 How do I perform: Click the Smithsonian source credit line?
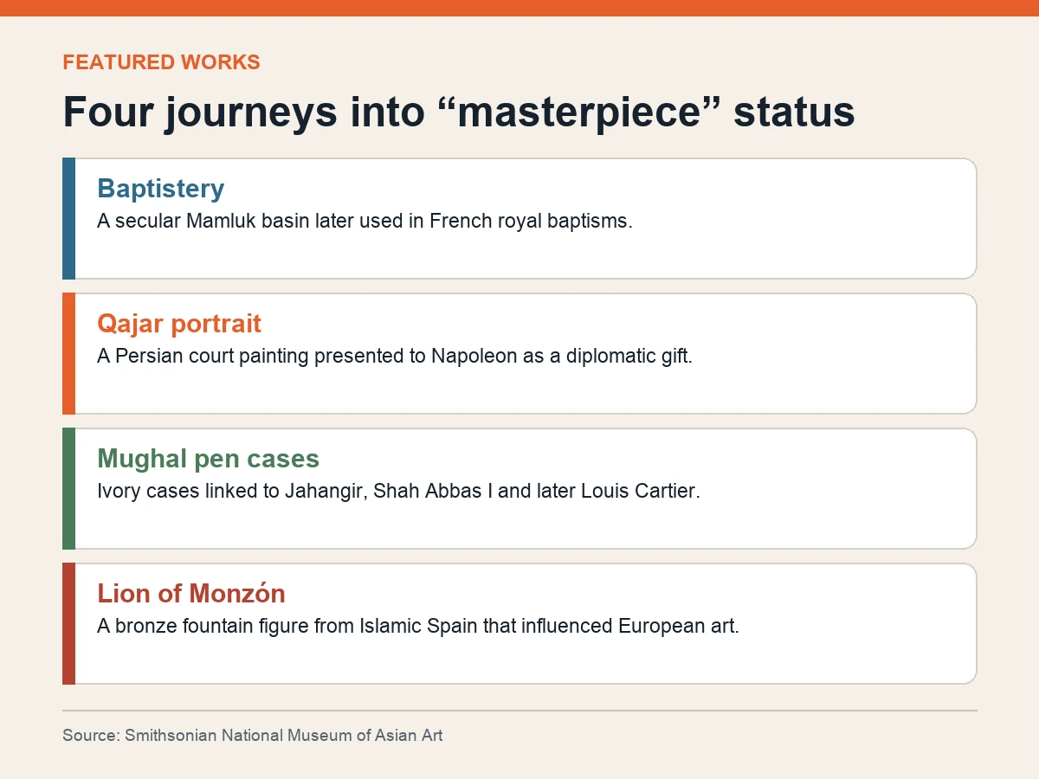click(252, 736)
